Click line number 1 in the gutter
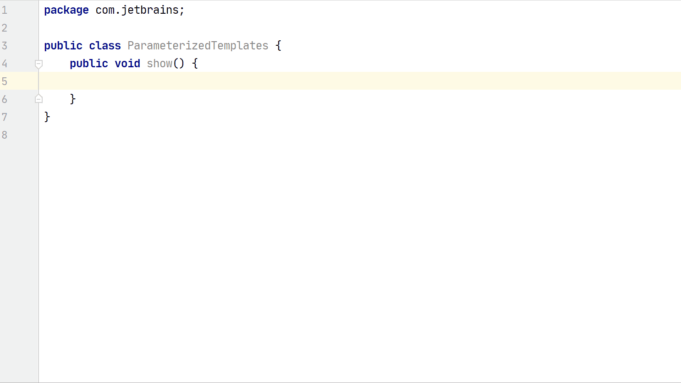Image resolution: width=681 pixels, height=383 pixels. (x=5, y=10)
